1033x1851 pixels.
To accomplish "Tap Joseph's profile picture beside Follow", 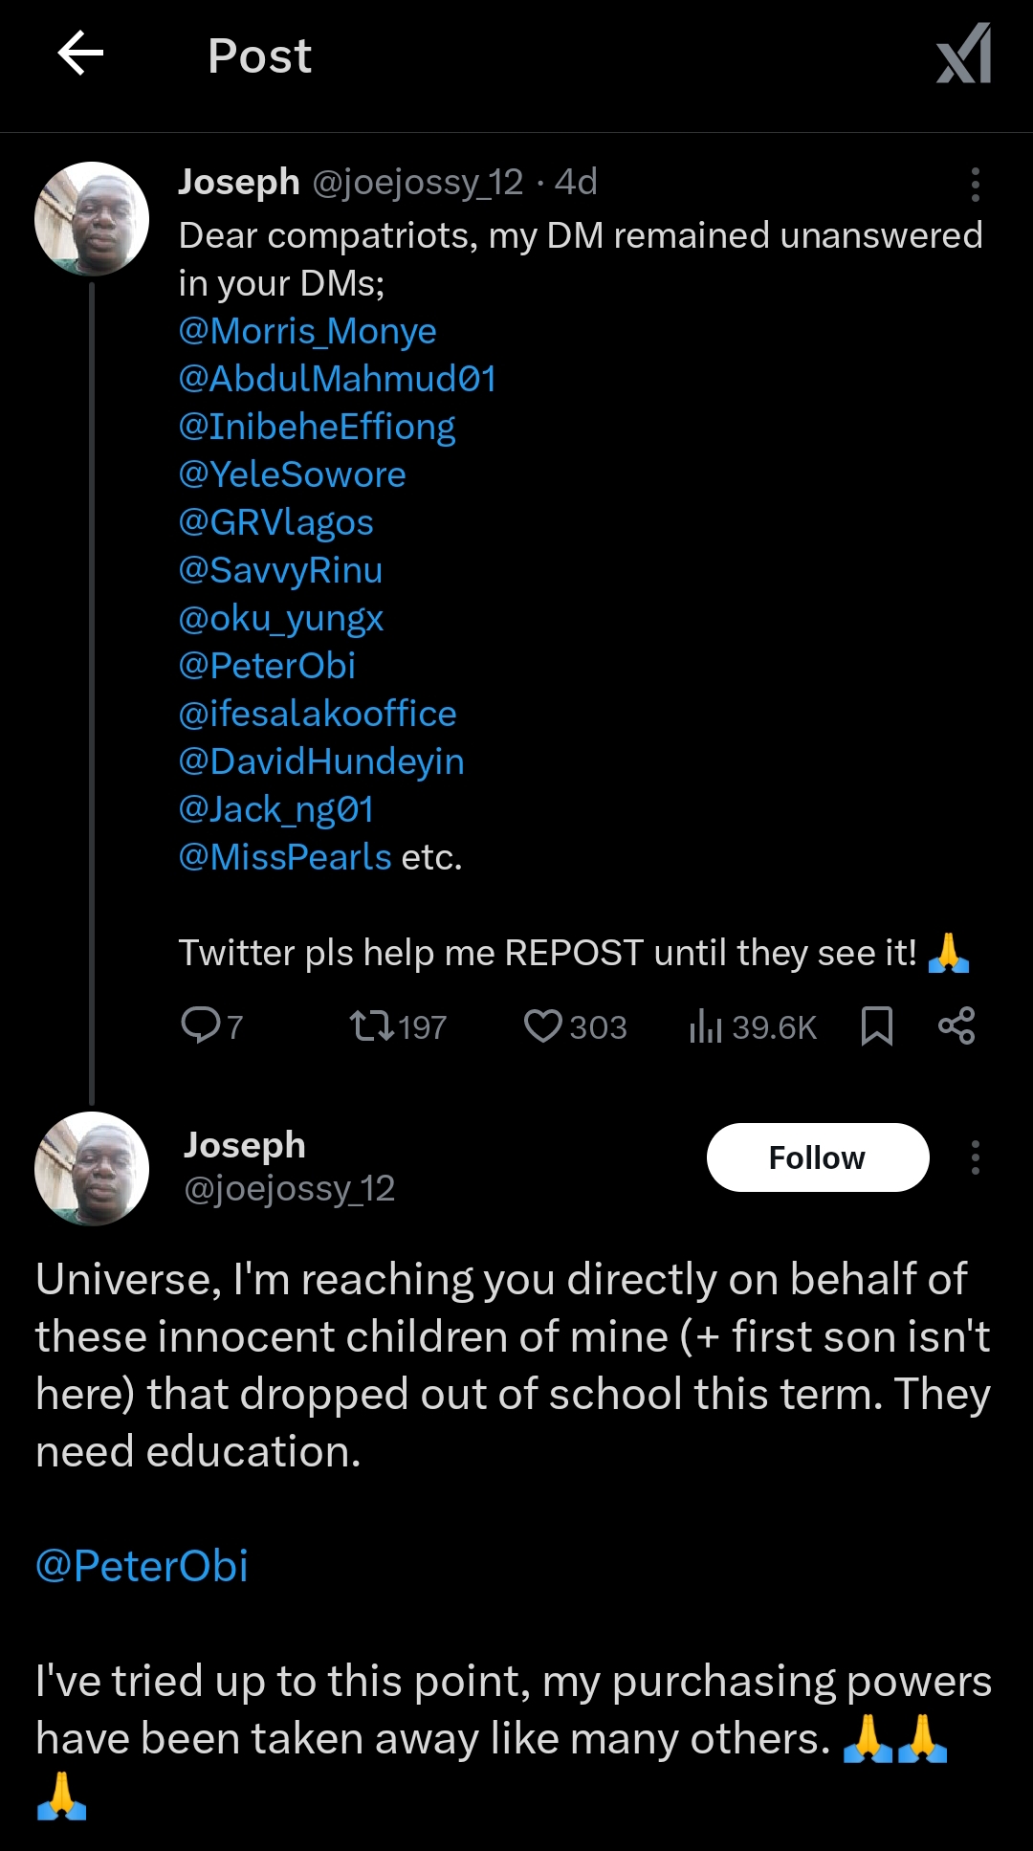I will click(x=92, y=1168).
